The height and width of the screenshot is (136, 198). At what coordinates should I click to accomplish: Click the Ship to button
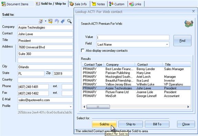[x=131, y=124]
